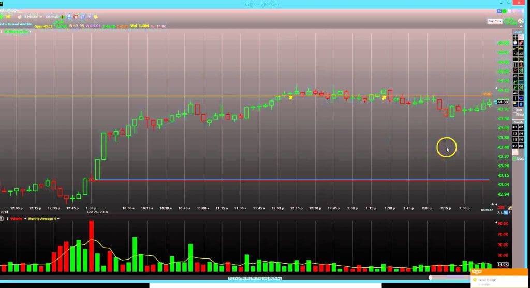Click the up triangle above Drawing toolbar
This screenshot has width=530, height=288.
click(x=521, y=26)
